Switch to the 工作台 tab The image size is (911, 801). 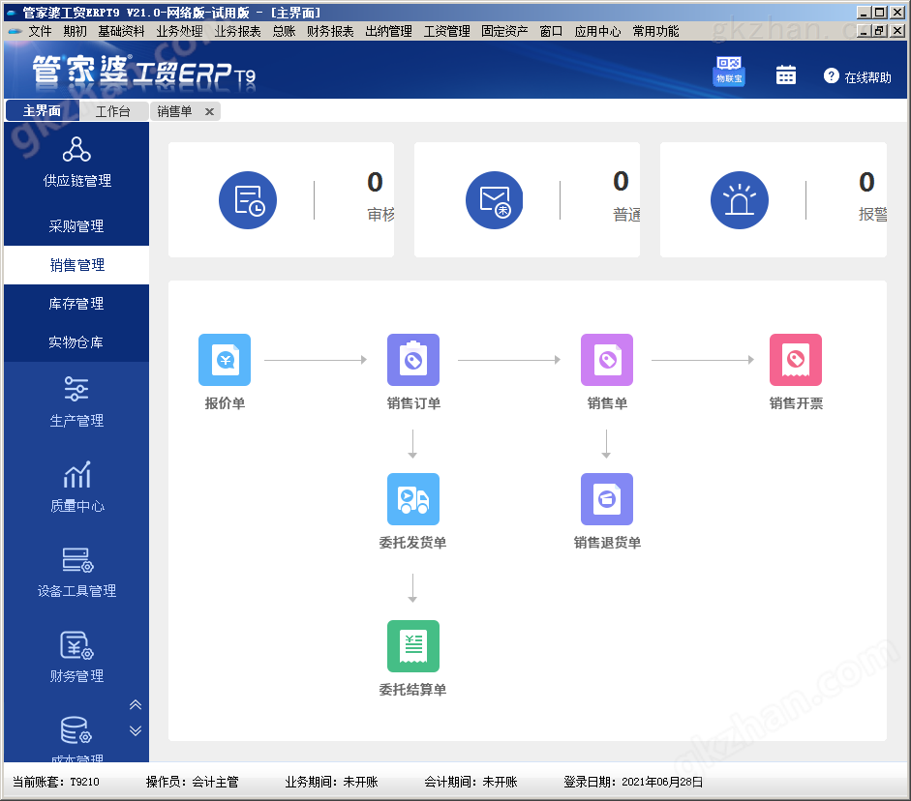click(x=113, y=111)
